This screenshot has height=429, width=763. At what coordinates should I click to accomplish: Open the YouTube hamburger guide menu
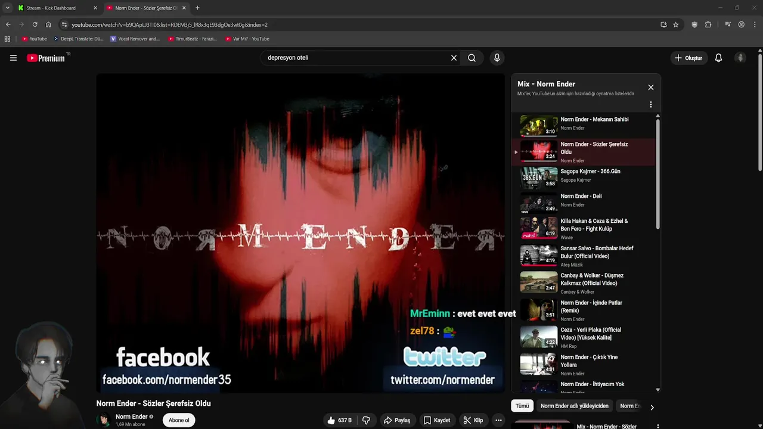pyautogui.click(x=13, y=58)
